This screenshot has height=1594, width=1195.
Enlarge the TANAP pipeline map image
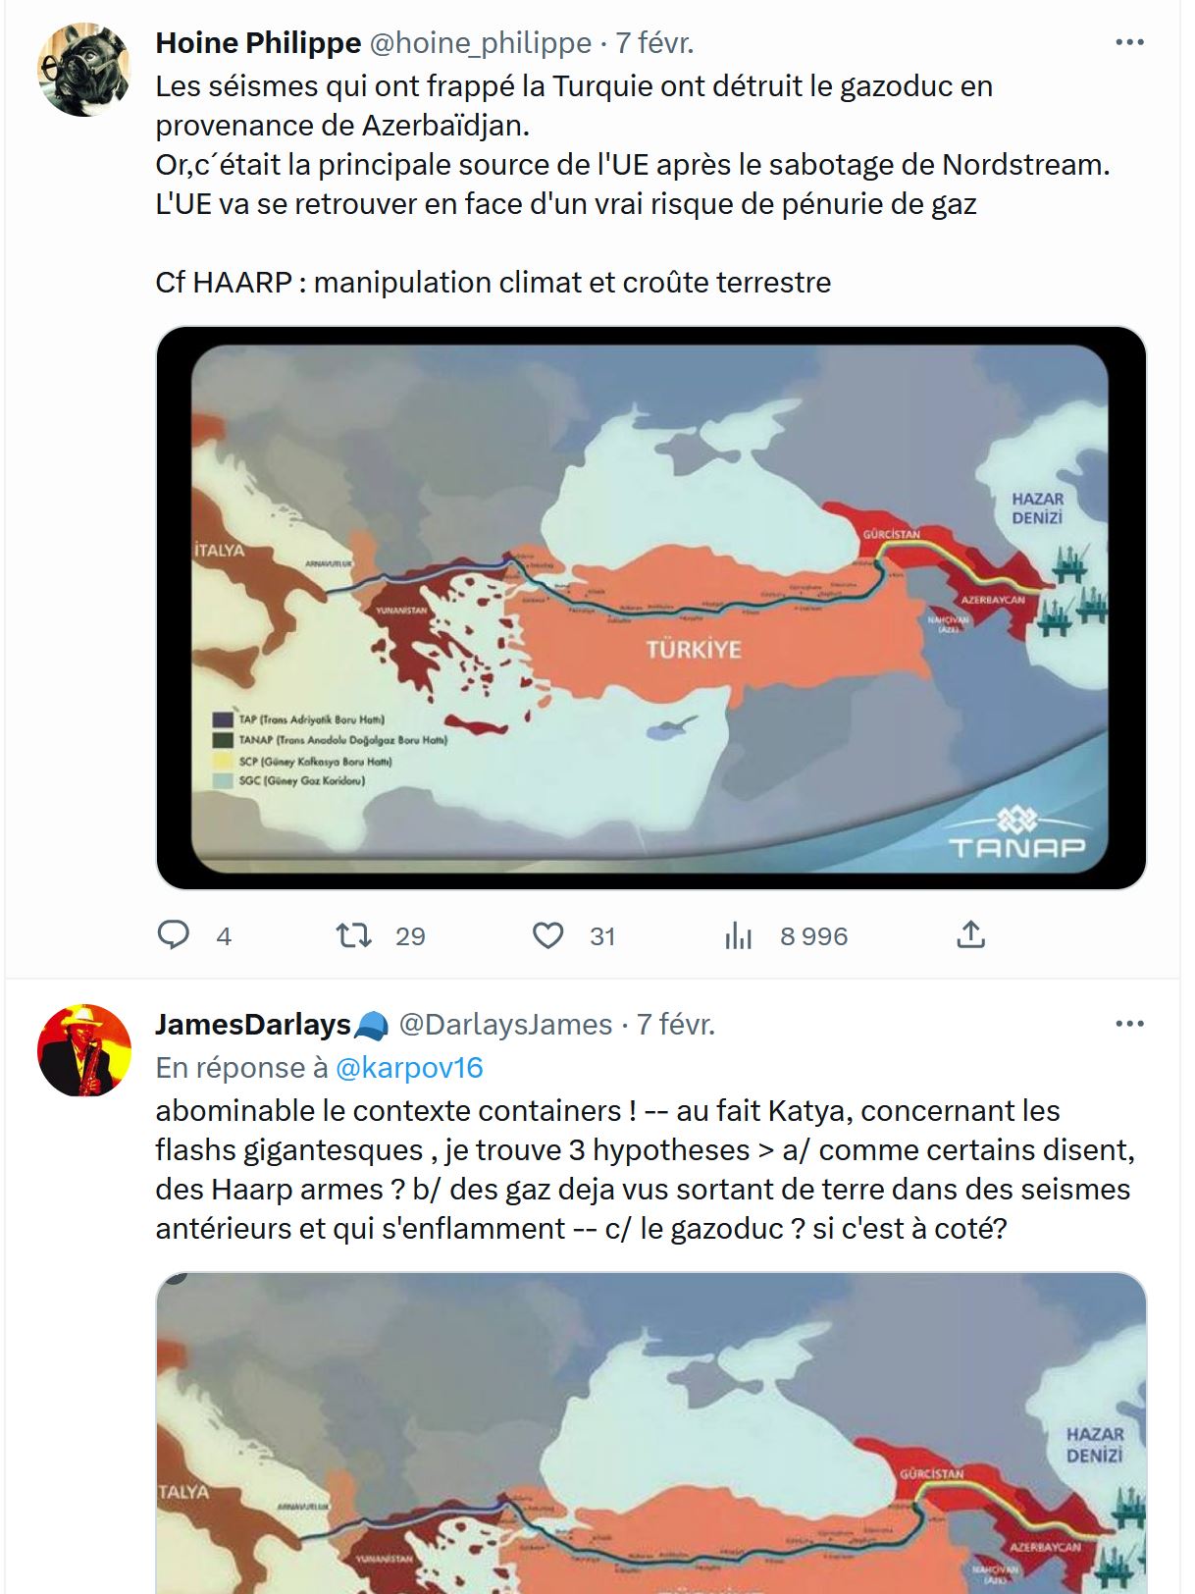click(x=651, y=609)
